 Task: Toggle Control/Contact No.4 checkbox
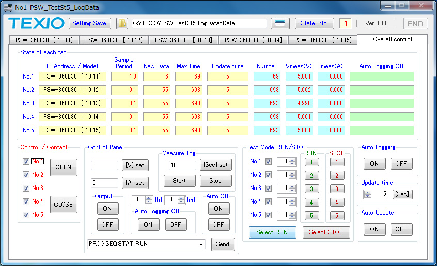click(x=26, y=201)
